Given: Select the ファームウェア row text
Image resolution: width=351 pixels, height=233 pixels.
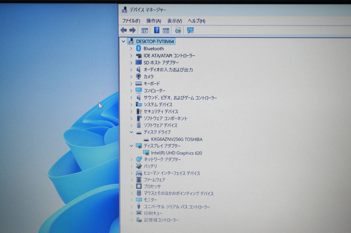Looking at the screenshot, I should 154,180.
